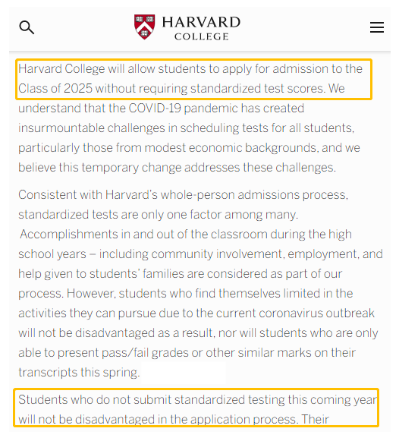Click the text 'transcripts this spring.'

pos(79,373)
